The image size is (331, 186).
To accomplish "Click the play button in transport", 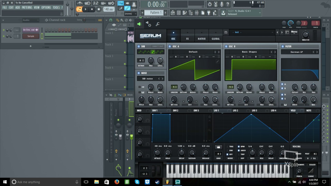I will coord(86,9).
